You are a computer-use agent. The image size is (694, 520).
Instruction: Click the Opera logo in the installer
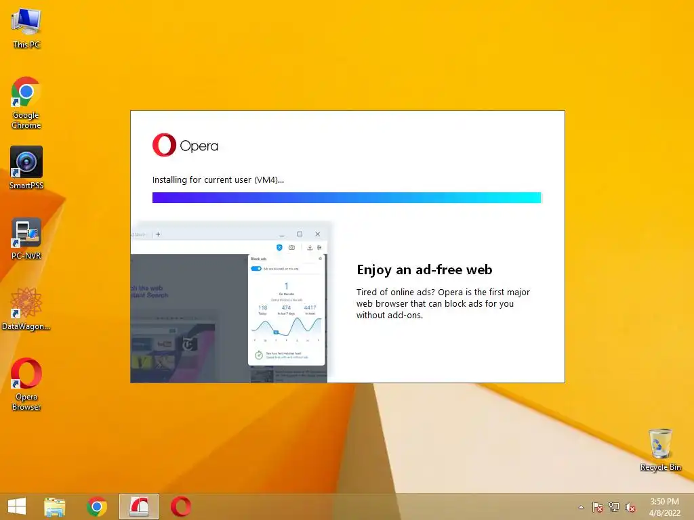click(x=185, y=145)
